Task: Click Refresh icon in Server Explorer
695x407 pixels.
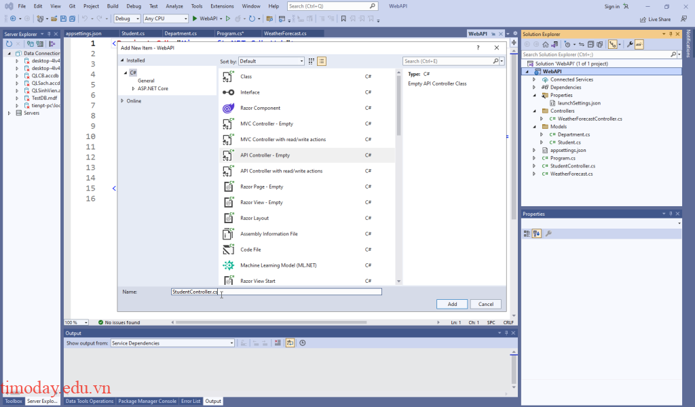Action: [x=9, y=43]
